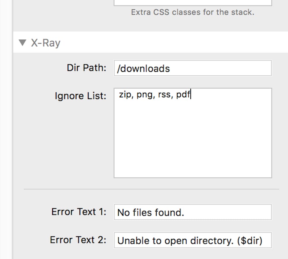Click the "Extra CSS classes for the stack" hint
The image size is (288, 259).
click(x=193, y=13)
